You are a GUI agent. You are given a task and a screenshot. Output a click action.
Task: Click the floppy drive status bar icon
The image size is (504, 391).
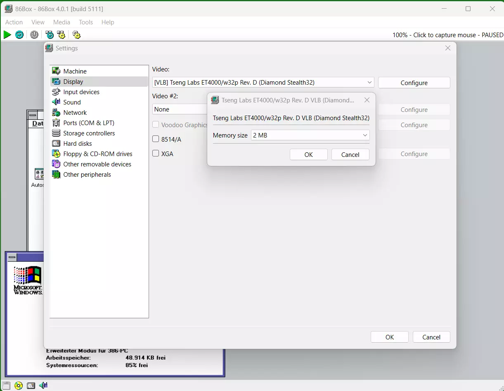(5, 386)
